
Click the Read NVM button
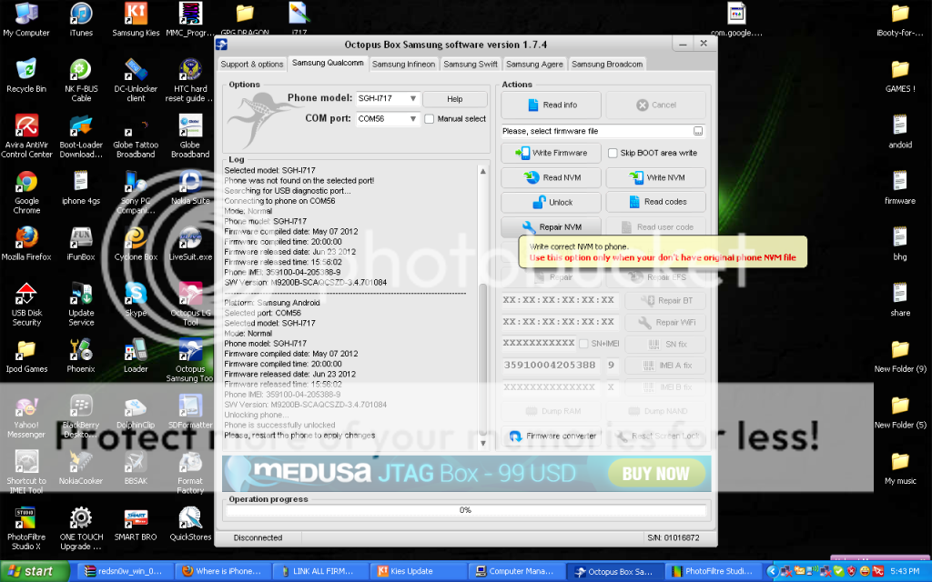coord(551,177)
